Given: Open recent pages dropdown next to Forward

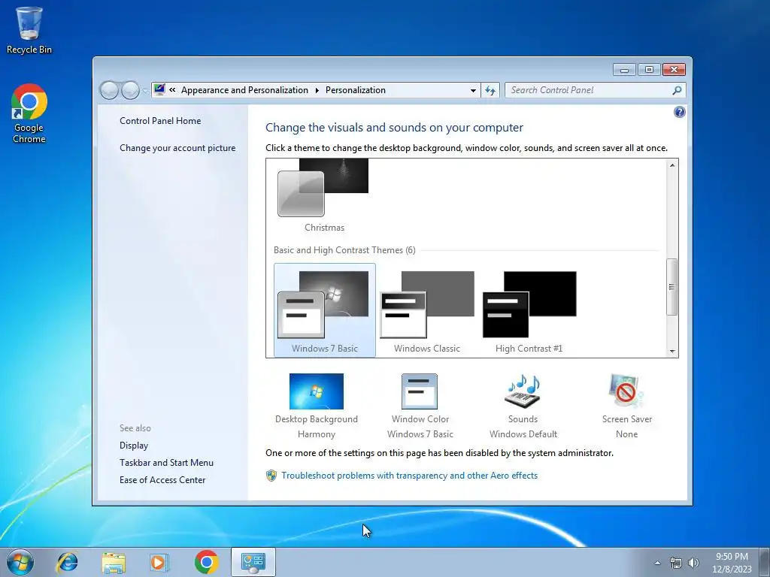Looking at the screenshot, I should 145,91.
